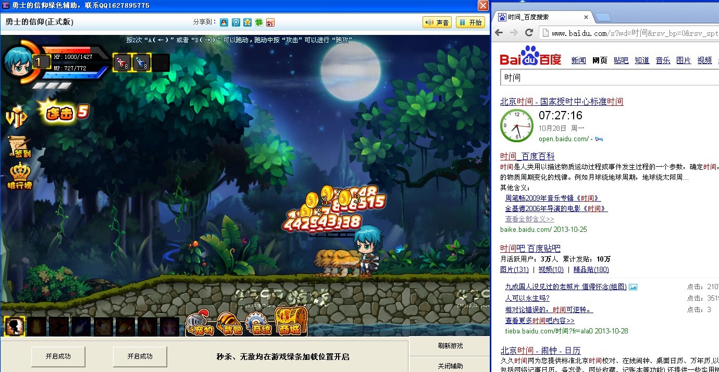Open the 视频(10) tieba link
Screen dimensions: 719x372
click(551, 269)
